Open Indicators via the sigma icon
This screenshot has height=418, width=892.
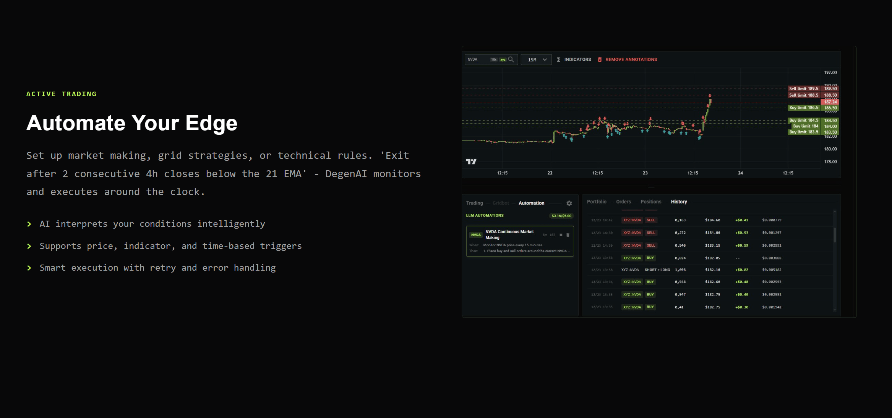point(559,60)
